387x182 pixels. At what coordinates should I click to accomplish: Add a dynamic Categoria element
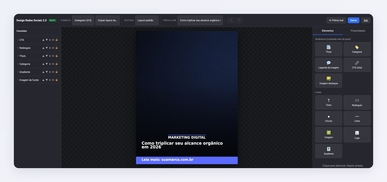357,49
